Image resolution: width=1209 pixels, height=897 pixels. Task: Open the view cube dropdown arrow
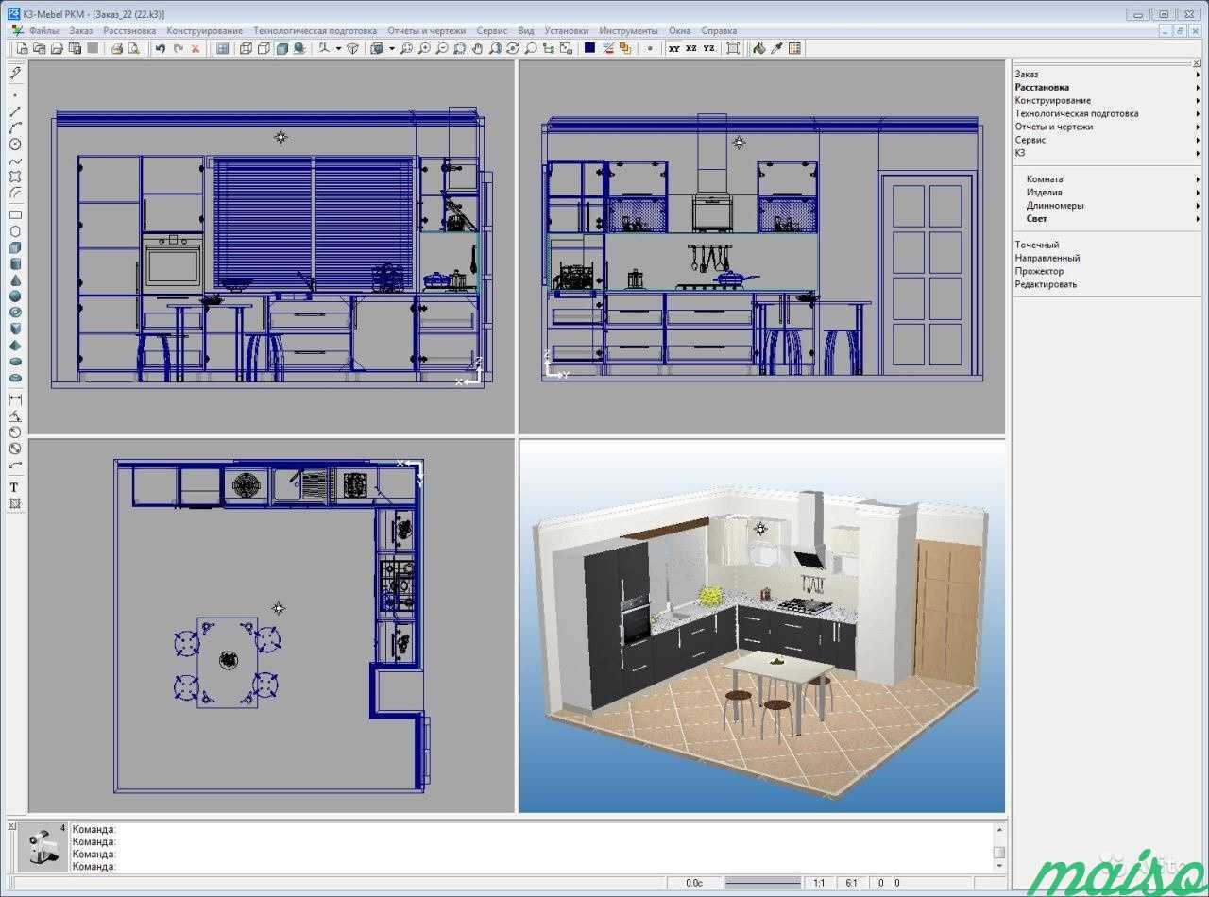click(391, 48)
